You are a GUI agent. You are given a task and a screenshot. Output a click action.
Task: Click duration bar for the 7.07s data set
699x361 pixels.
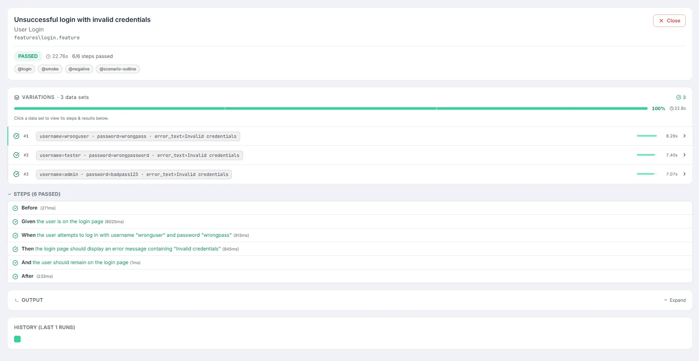[x=647, y=174]
